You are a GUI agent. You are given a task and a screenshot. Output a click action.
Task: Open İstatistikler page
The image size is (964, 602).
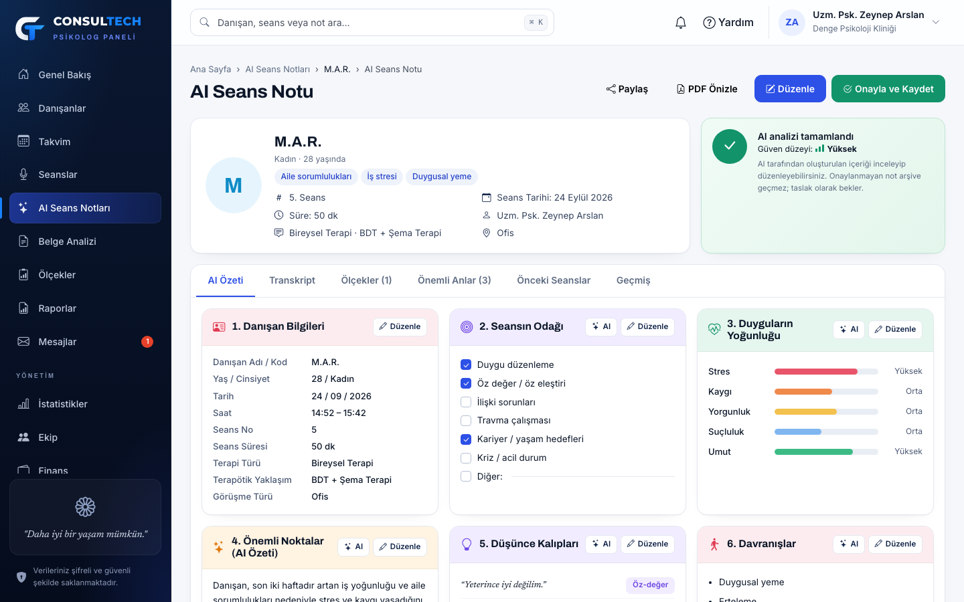[x=85, y=404]
